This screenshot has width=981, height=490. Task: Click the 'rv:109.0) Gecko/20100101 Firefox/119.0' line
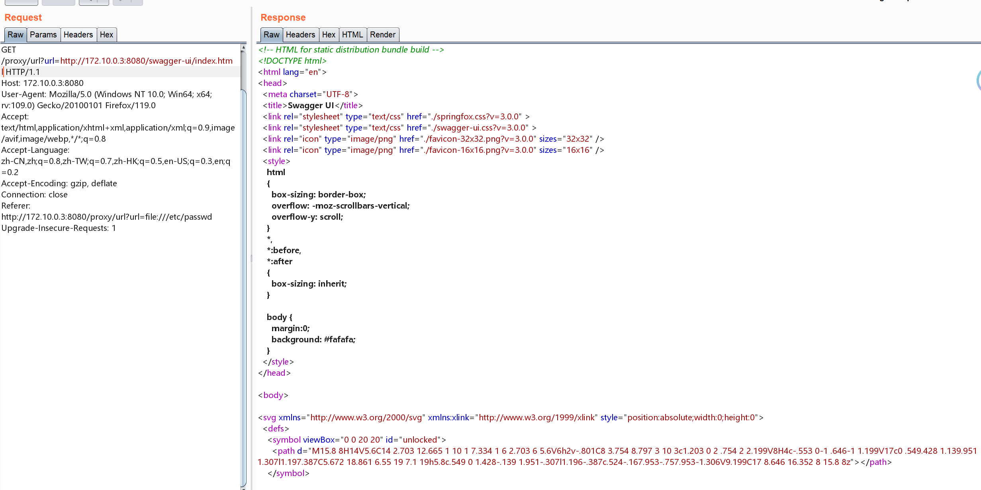coord(78,105)
